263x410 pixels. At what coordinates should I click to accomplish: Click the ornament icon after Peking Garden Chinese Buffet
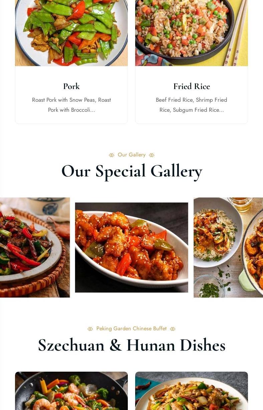[x=173, y=329]
